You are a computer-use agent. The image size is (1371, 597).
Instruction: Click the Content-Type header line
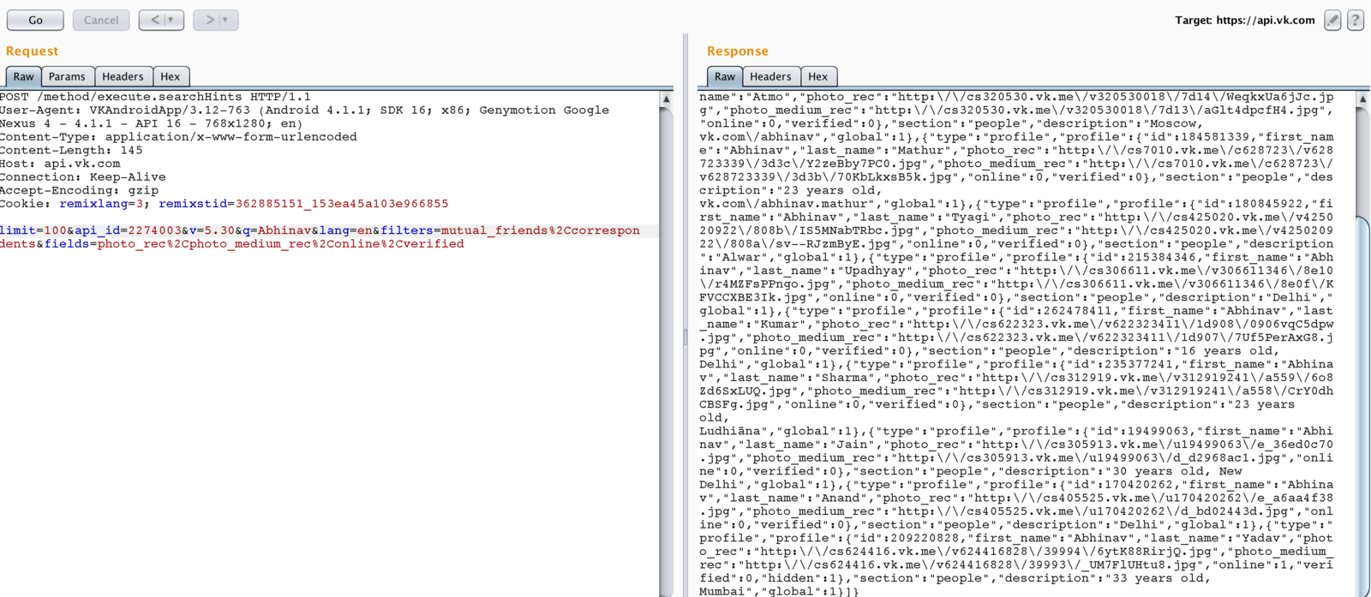(178, 137)
